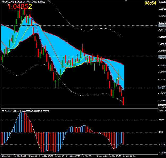Click the 14 Mar 08:11 time label
This screenshot has width=166, height=158.
tap(88, 156)
